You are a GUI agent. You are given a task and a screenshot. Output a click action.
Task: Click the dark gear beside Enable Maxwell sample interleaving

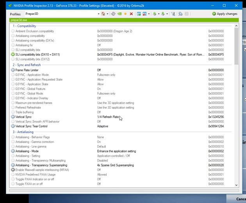(13, 170)
